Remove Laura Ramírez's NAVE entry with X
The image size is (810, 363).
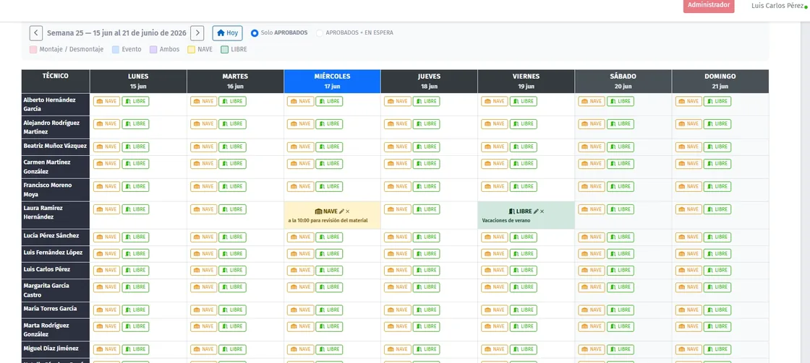pyautogui.click(x=348, y=211)
